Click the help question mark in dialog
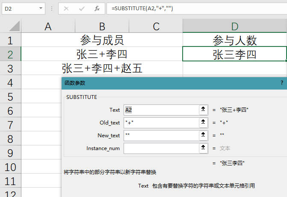The width and height of the screenshot is (287, 197). click(x=281, y=83)
